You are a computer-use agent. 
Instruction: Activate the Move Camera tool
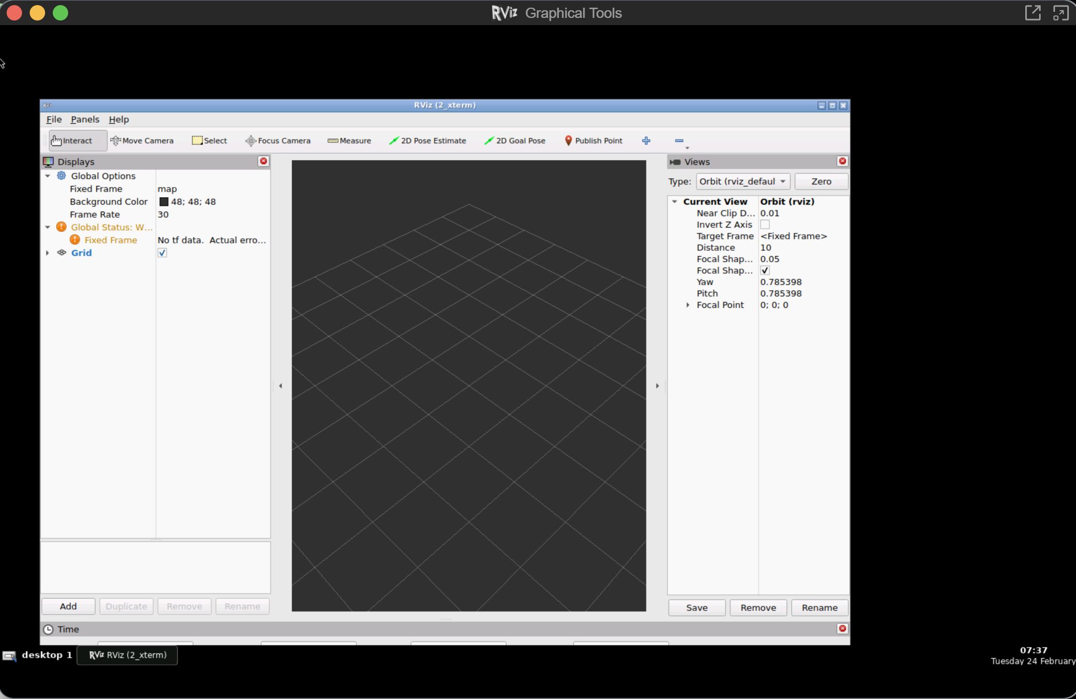pyautogui.click(x=142, y=141)
